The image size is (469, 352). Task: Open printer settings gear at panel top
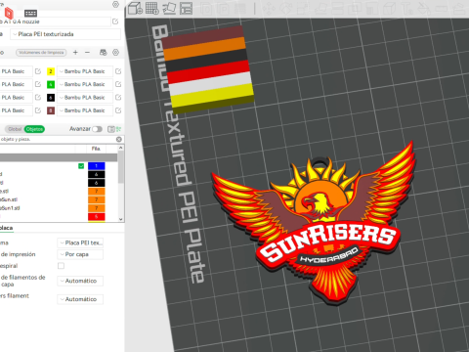pyautogui.click(x=115, y=5)
